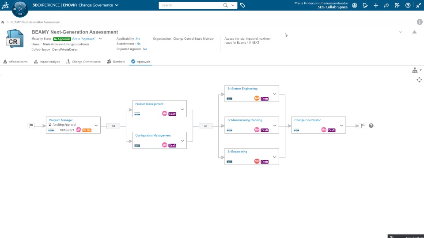Click the collapse screen arrows icon
The height and width of the screenshot is (238, 424).
[x=419, y=5]
